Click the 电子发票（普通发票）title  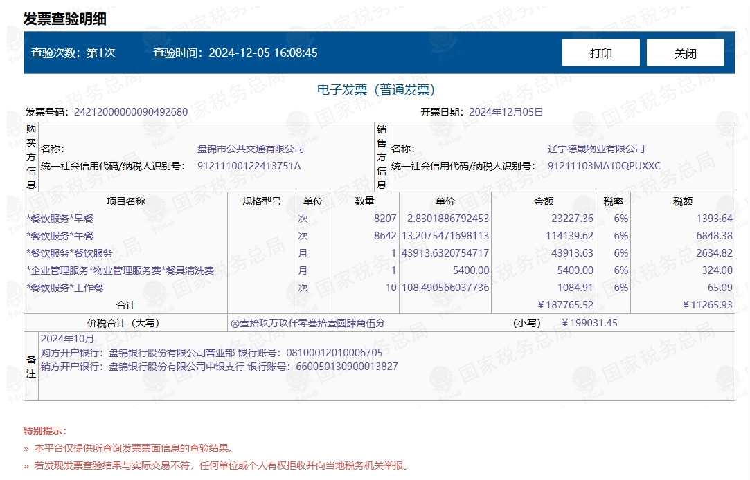(x=376, y=89)
